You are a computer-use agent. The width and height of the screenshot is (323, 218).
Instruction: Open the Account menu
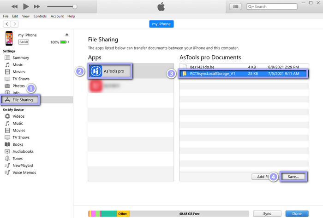coord(57,16)
